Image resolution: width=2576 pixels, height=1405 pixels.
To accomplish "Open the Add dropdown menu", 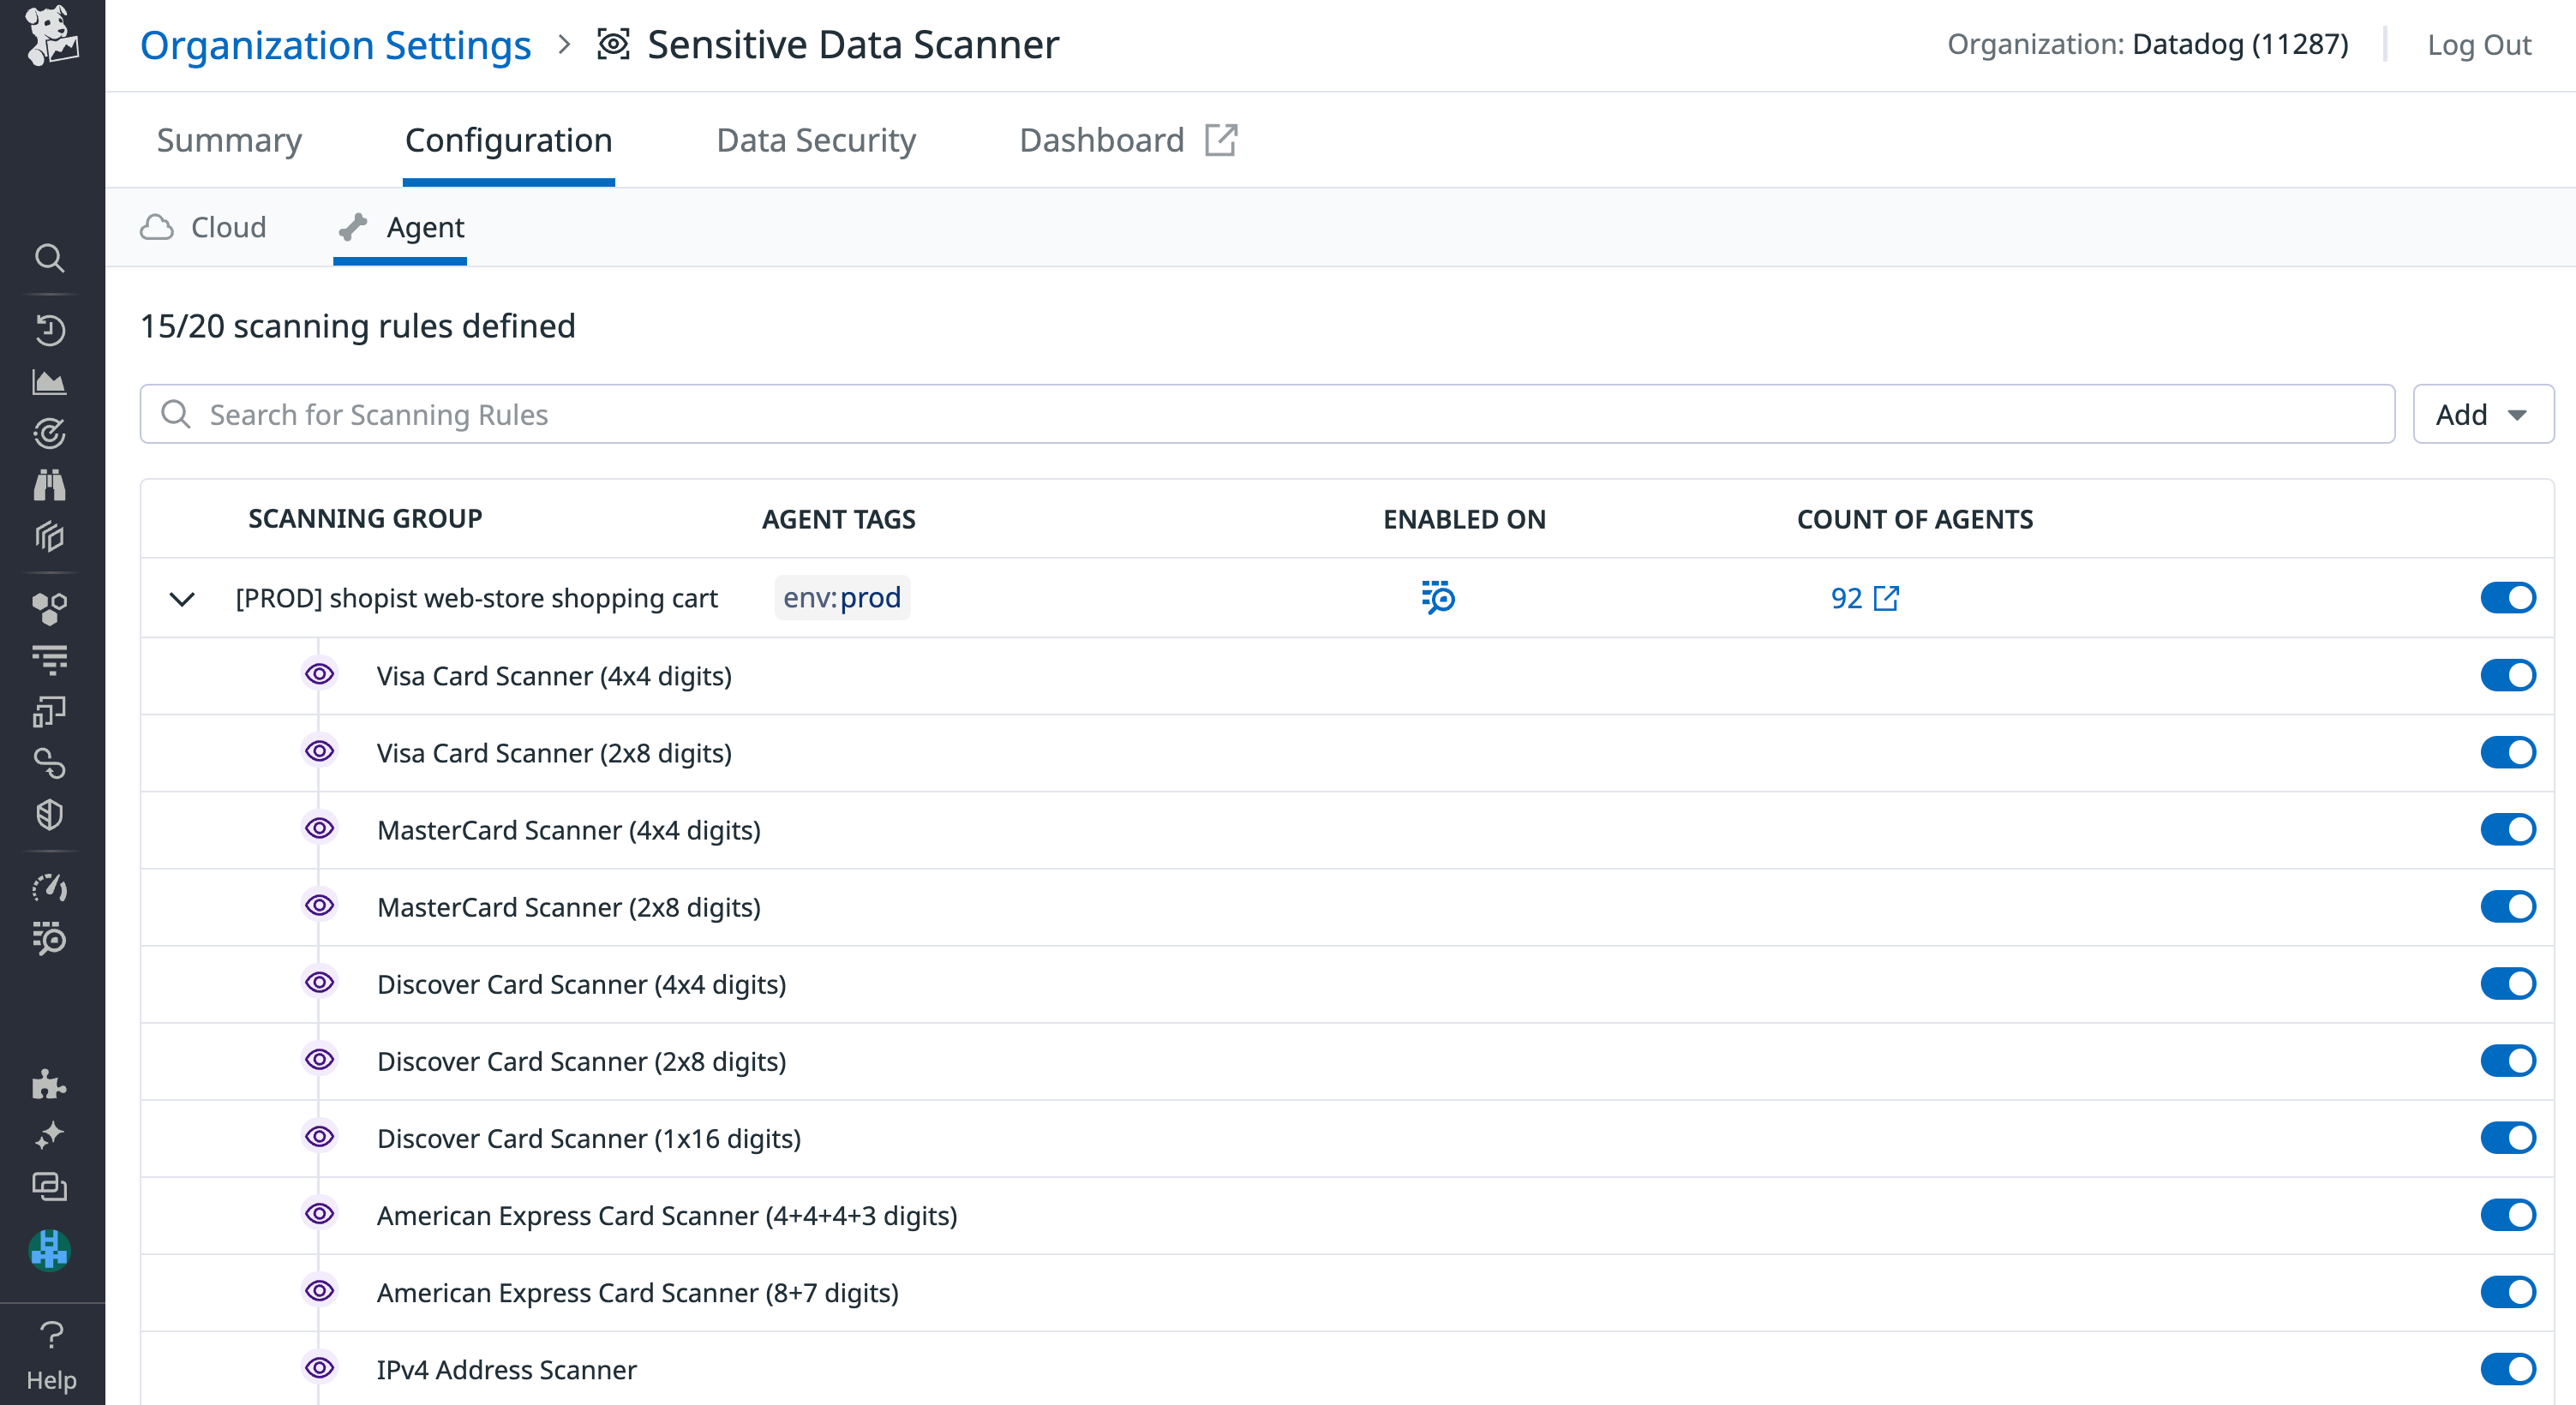I will click(2482, 414).
